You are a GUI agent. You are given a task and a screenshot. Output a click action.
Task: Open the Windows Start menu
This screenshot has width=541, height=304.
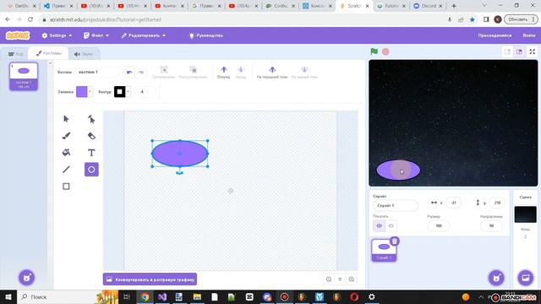[x=8, y=296]
